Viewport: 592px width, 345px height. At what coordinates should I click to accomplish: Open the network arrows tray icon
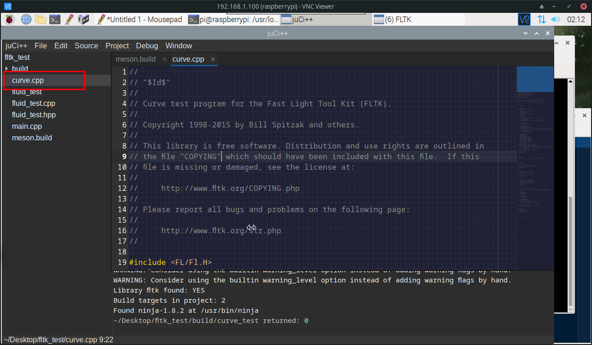541,19
